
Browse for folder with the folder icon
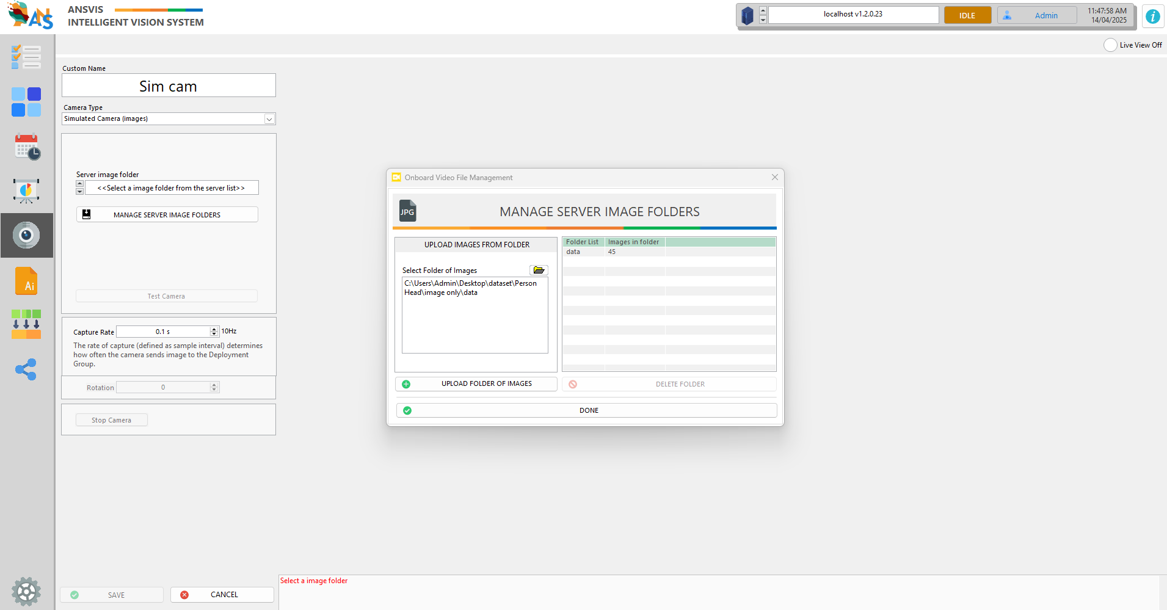(x=539, y=270)
